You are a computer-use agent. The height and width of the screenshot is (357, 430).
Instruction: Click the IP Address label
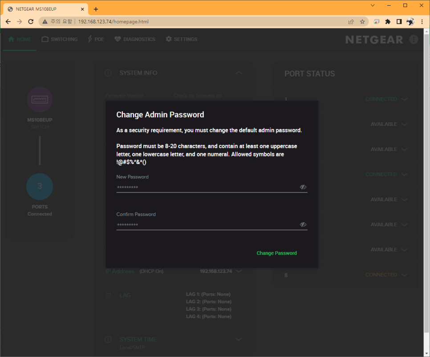(x=120, y=271)
